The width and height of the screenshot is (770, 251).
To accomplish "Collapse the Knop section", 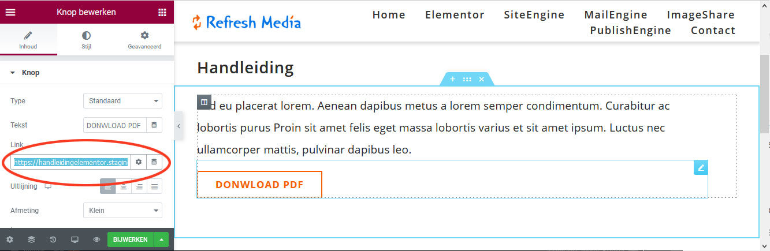I will click(x=13, y=73).
